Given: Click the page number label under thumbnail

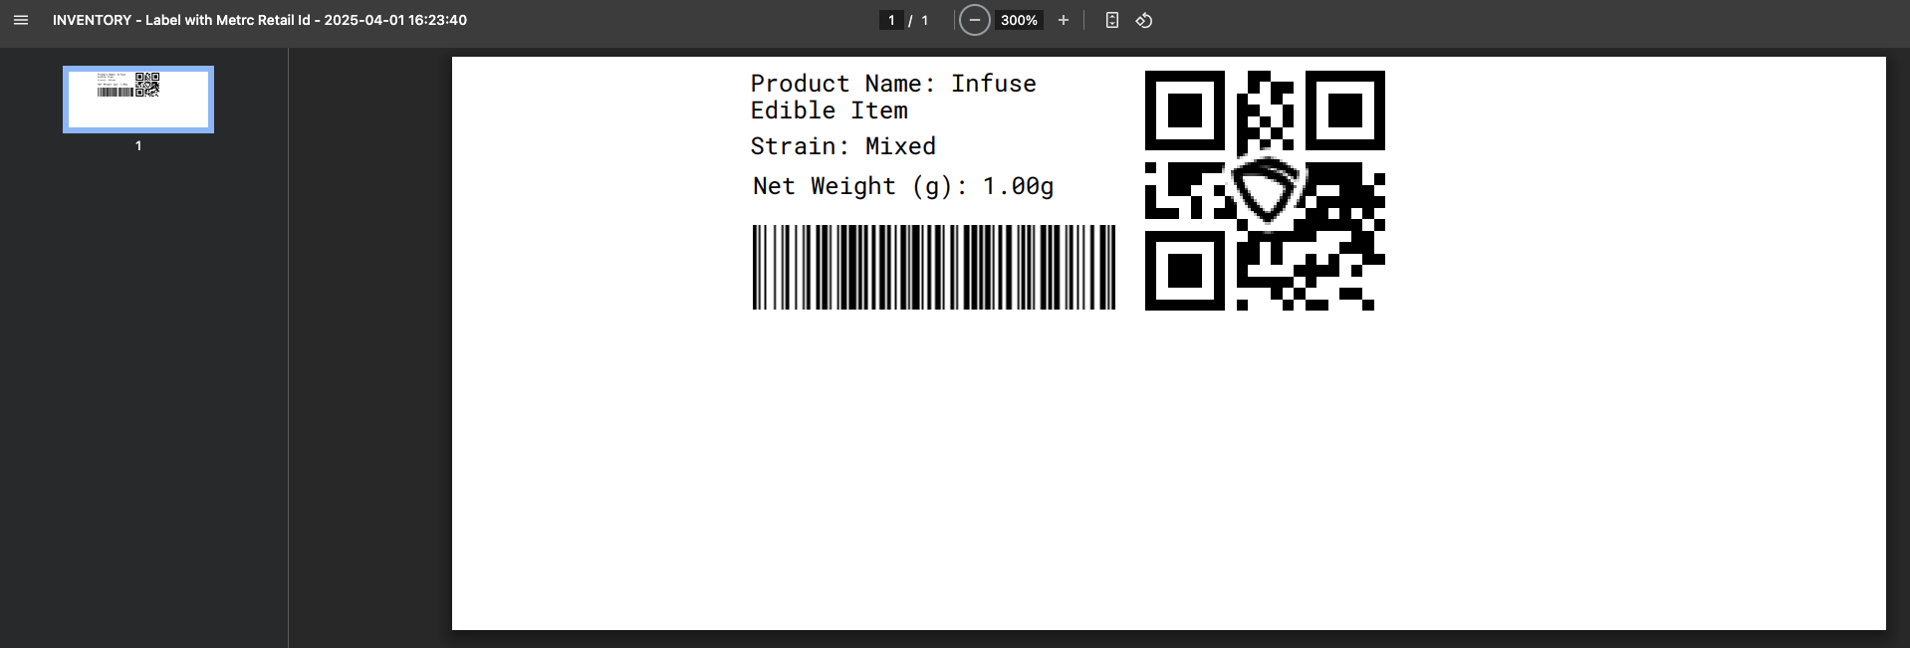Looking at the screenshot, I should (138, 145).
